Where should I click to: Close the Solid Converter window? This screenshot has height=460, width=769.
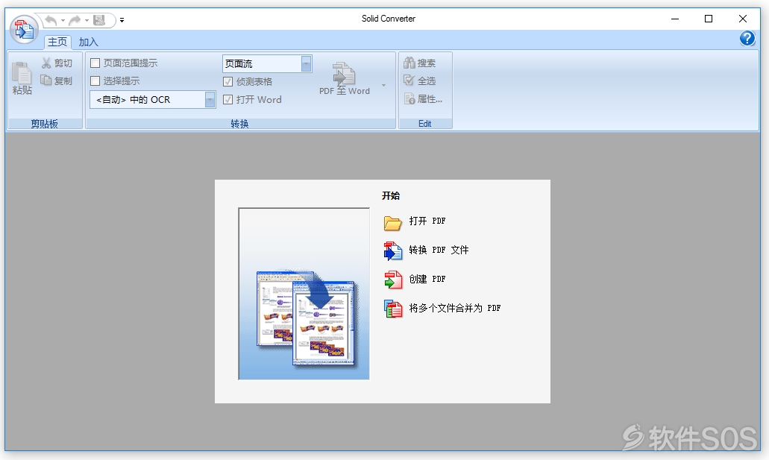click(742, 19)
